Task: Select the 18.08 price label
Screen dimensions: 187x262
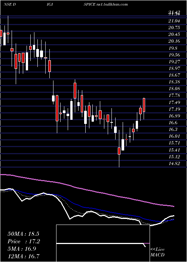Action: [174, 89]
